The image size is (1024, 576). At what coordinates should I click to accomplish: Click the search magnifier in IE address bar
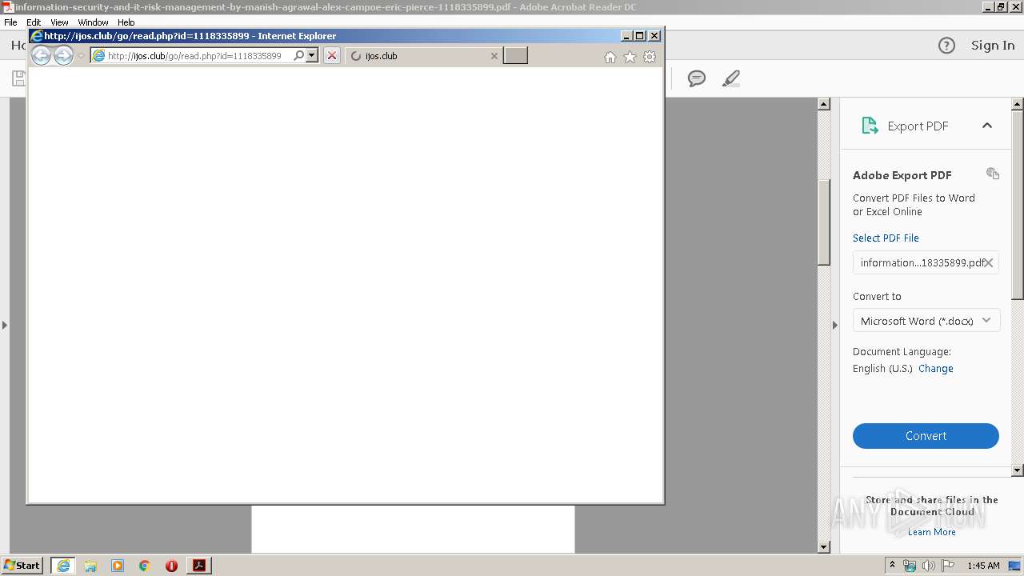click(x=299, y=55)
